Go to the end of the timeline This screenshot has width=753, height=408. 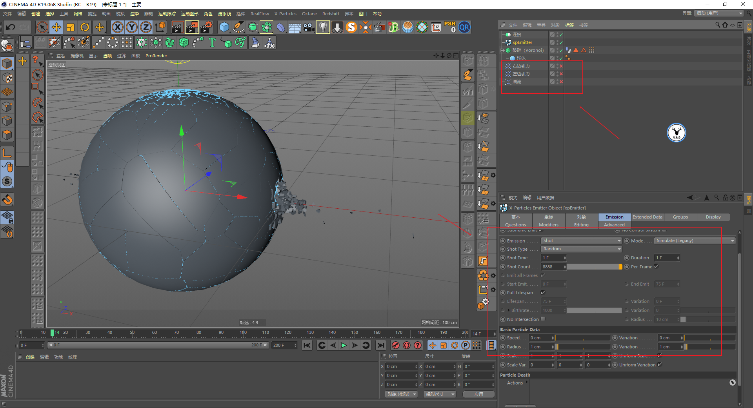(x=380, y=345)
